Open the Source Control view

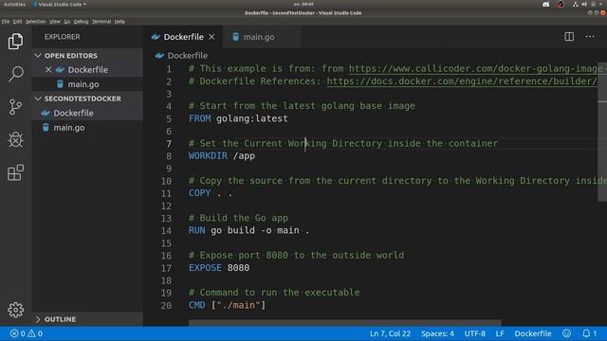click(x=15, y=107)
